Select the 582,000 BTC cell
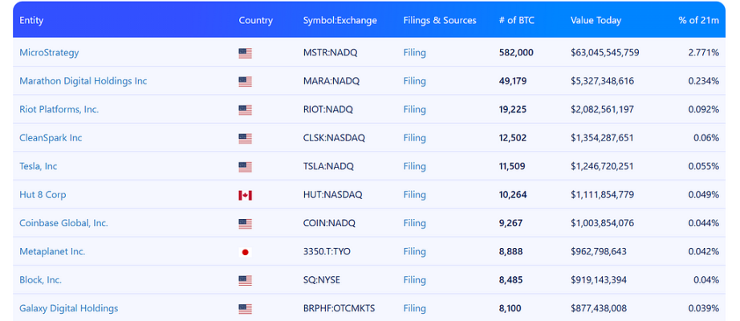740x321 pixels. click(x=516, y=53)
